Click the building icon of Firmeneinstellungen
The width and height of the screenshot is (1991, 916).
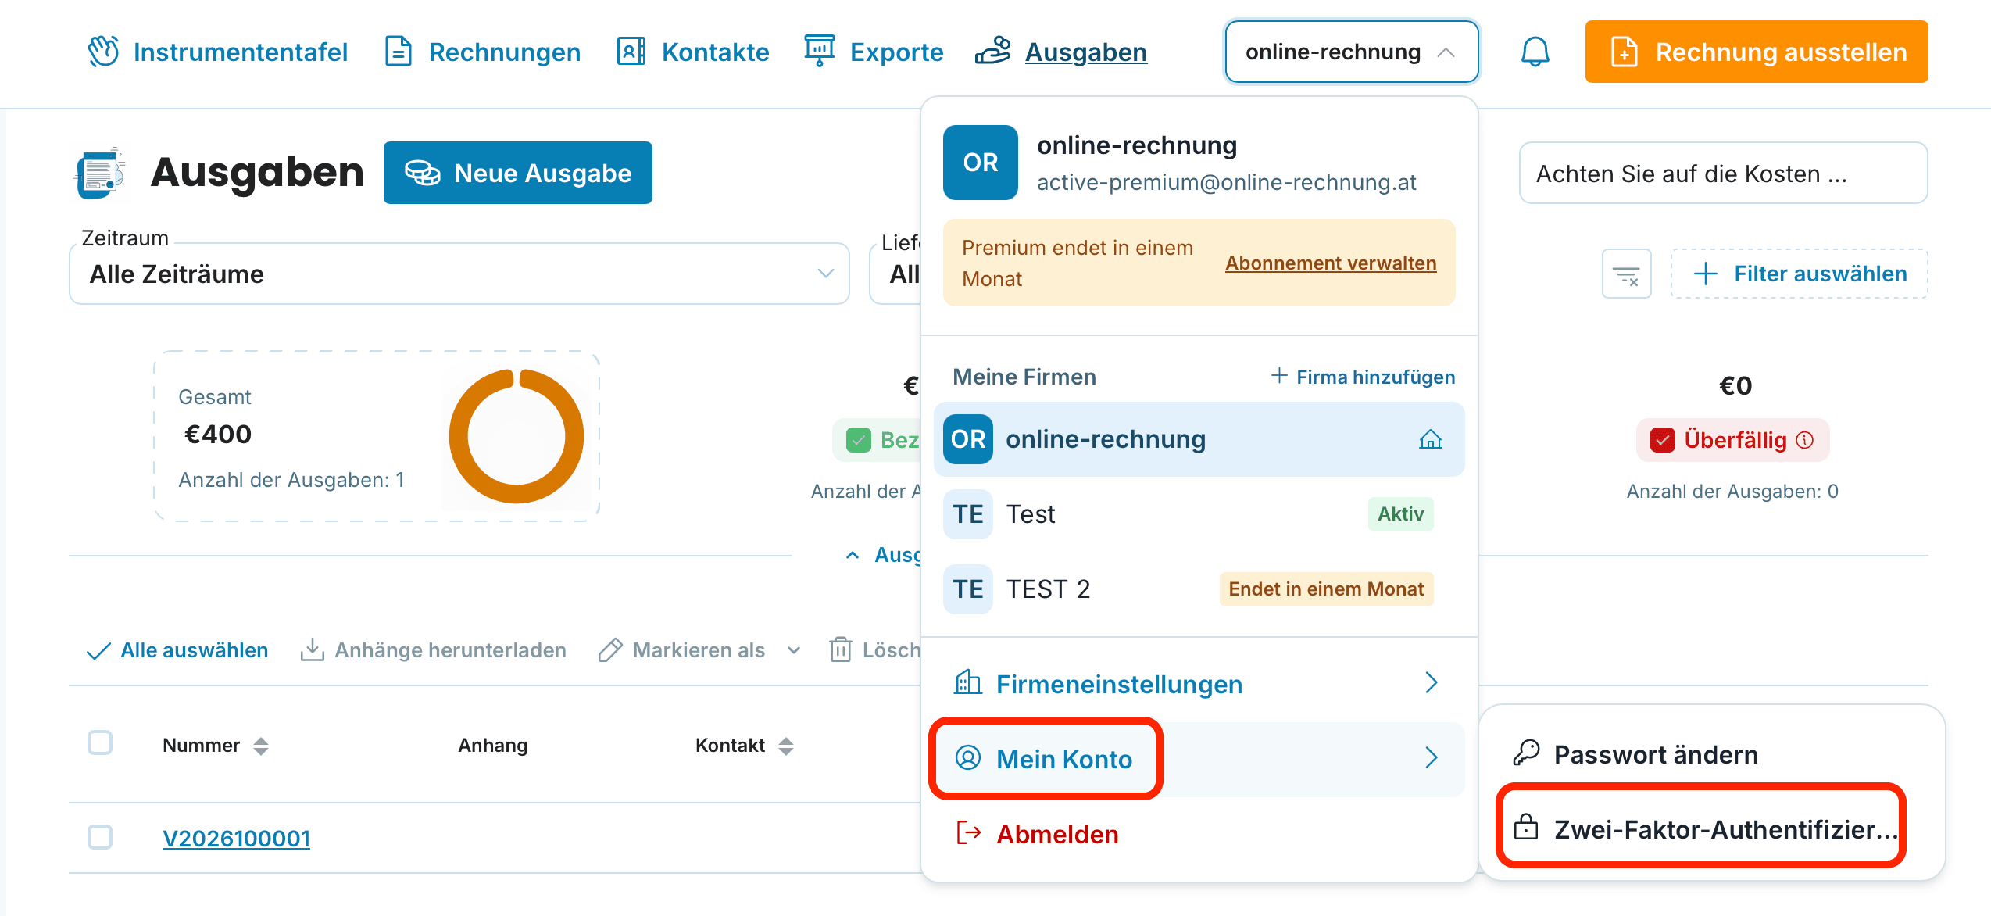(967, 682)
